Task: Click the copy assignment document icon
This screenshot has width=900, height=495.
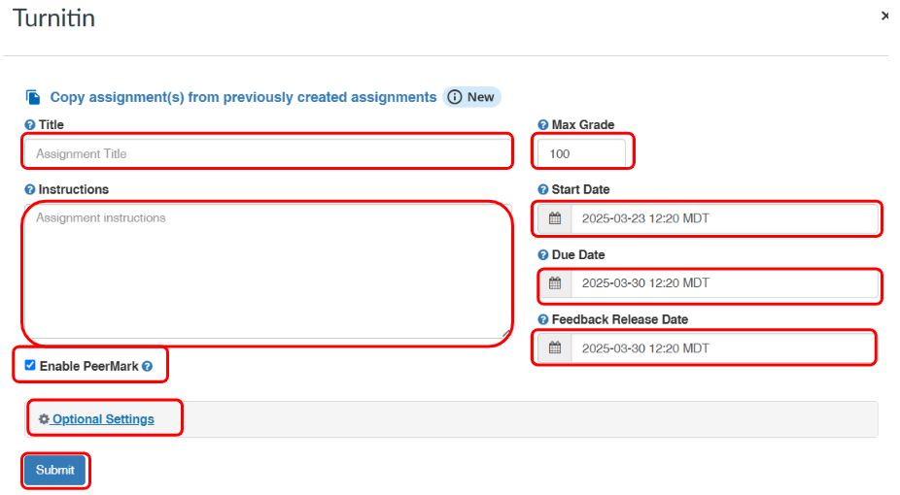Action: pos(33,97)
